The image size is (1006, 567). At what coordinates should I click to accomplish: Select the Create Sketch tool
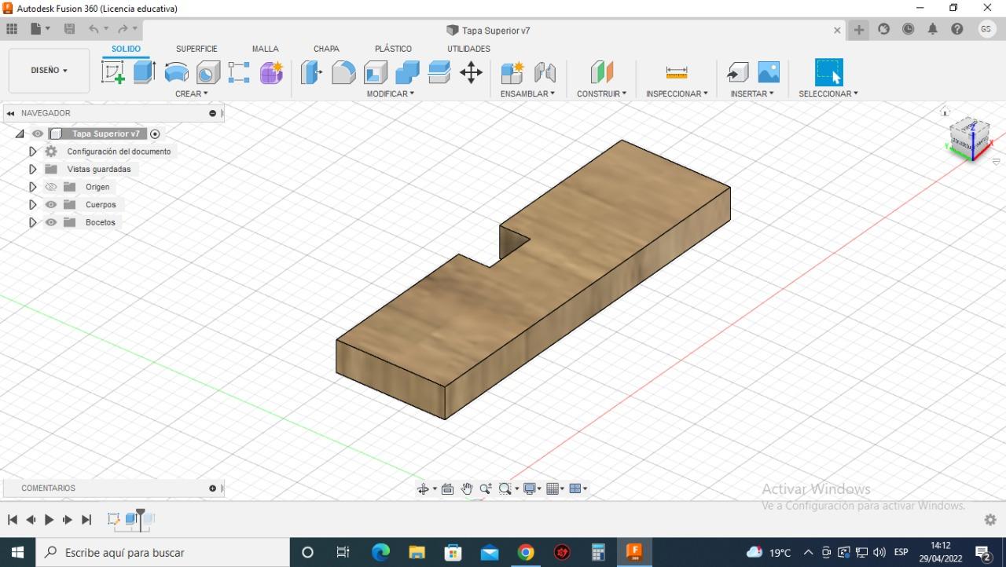113,72
